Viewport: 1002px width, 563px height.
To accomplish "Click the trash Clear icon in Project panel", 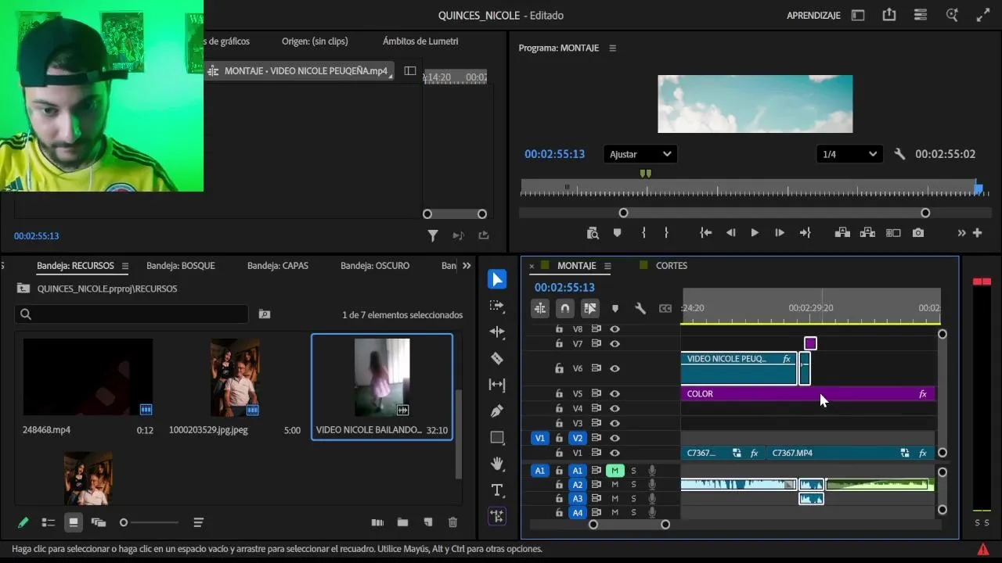I will (x=452, y=522).
